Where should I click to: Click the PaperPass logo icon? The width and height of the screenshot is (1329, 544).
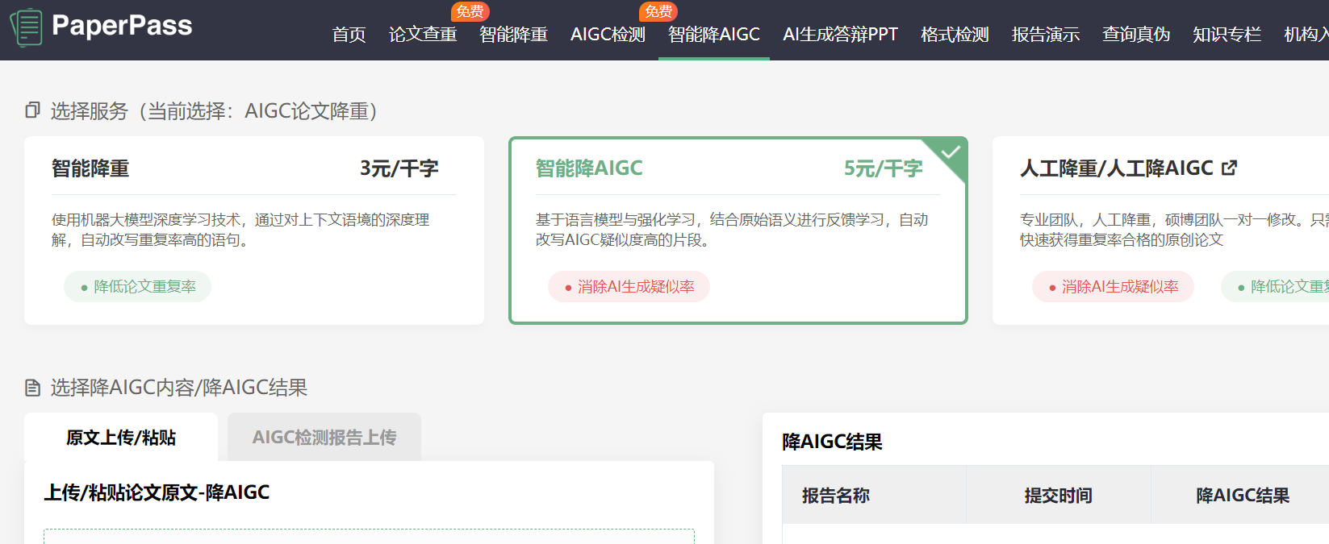point(27,27)
